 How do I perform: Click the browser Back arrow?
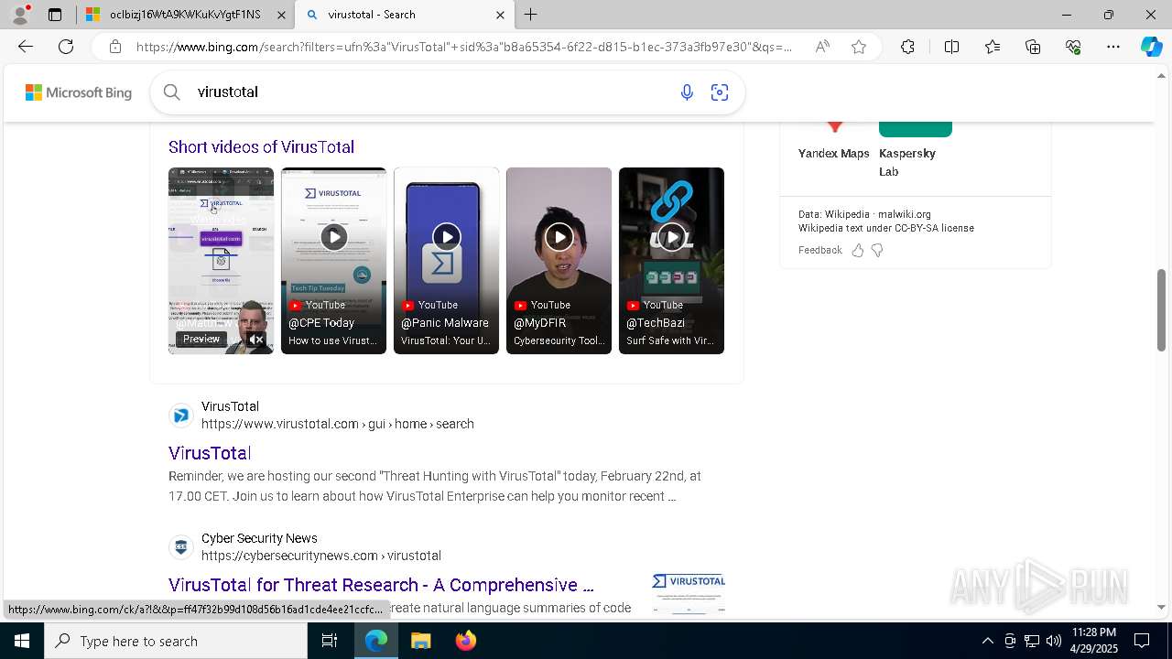tap(26, 47)
